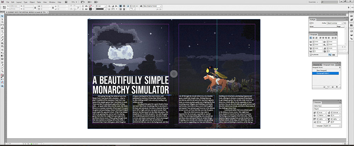Select Paragraph Style 1 in list
Image resolution: width=354 pixels, height=146 pixels.
[x=326, y=73]
